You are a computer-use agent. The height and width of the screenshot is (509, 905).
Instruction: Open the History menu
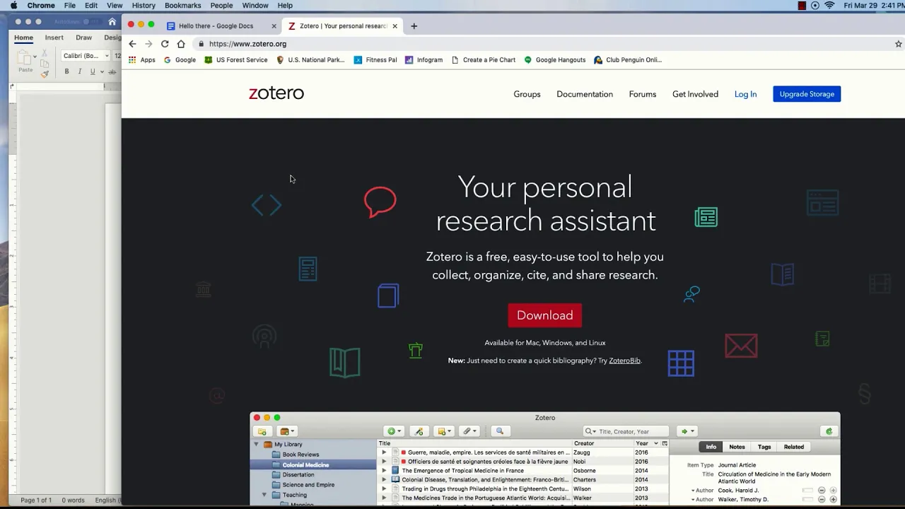coord(144,6)
